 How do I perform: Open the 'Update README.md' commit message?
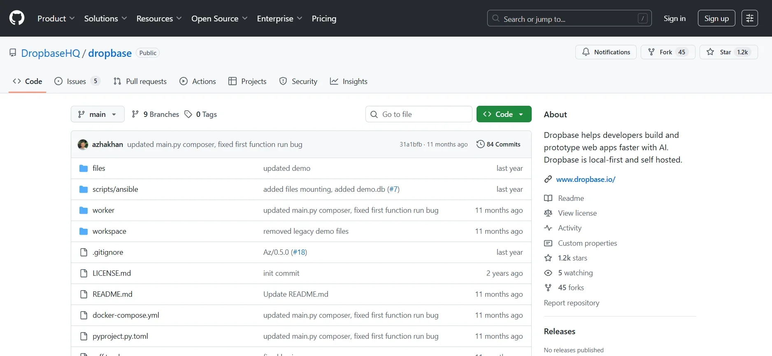(296, 294)
